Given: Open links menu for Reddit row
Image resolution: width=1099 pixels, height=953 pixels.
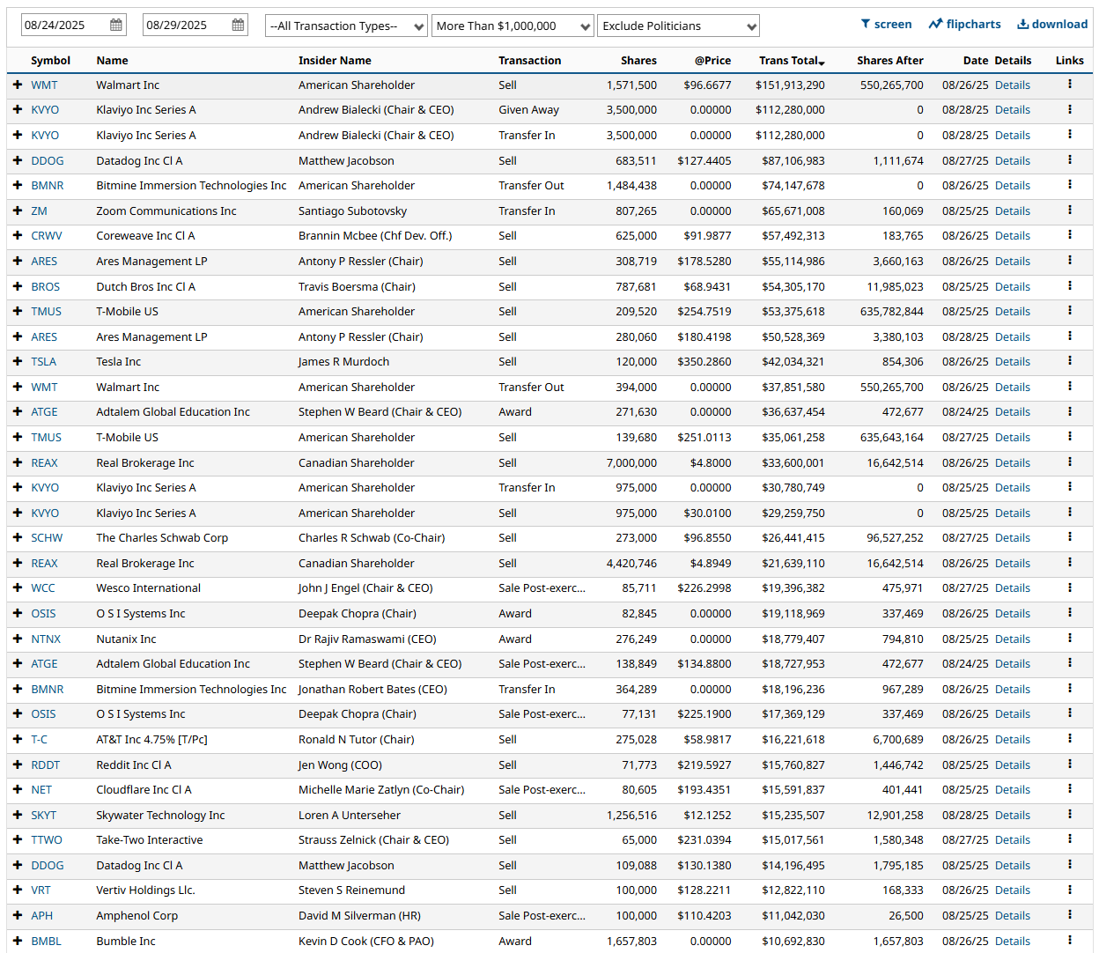Looking at the screenshot, I should tap(1070, 765).
